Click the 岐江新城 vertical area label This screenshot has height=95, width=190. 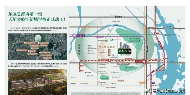tap(80, 50)
